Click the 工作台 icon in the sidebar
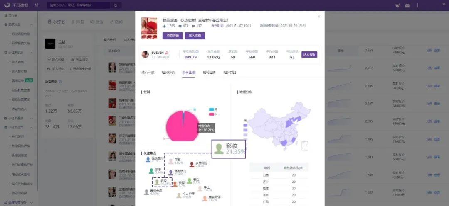Screen dimensions: 449x206 (x=6, y=15)
